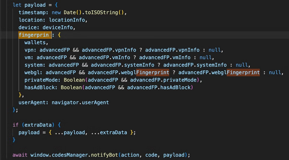
Task: Click the 'let' keyword
Action: click(x=17, y=5)
